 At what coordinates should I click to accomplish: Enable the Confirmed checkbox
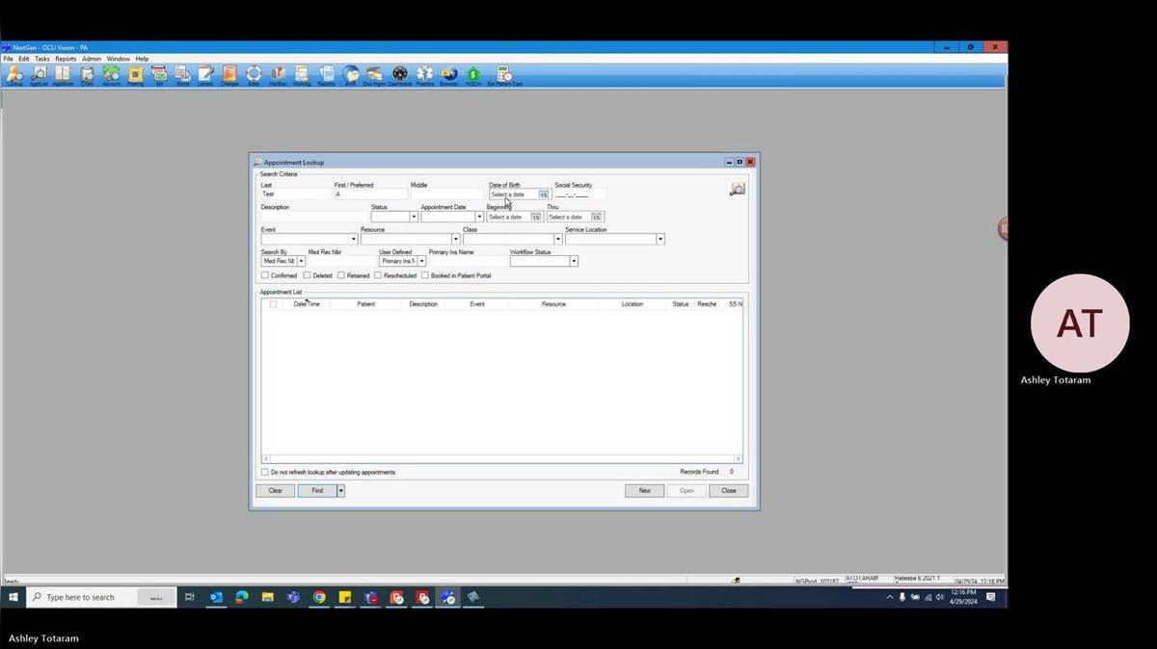coord(265,275)
